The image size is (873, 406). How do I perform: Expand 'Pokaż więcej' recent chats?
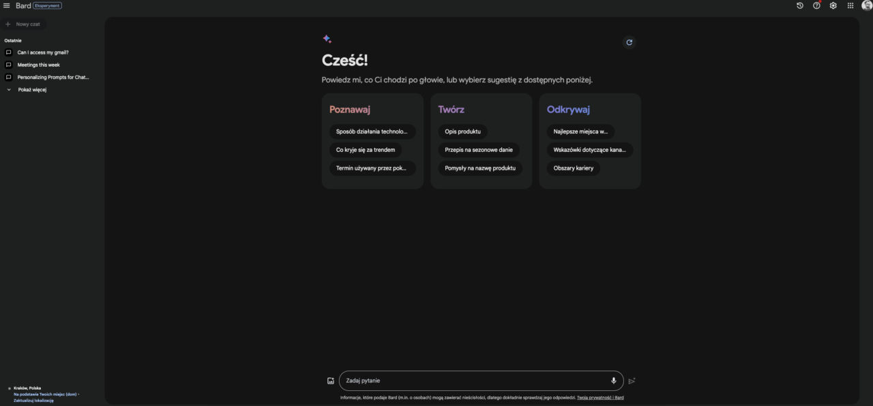click(x=31, y=90)
